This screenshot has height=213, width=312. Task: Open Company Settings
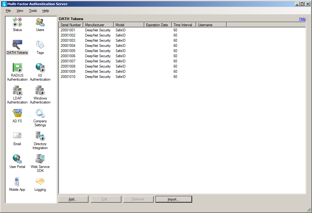(40, 113)
